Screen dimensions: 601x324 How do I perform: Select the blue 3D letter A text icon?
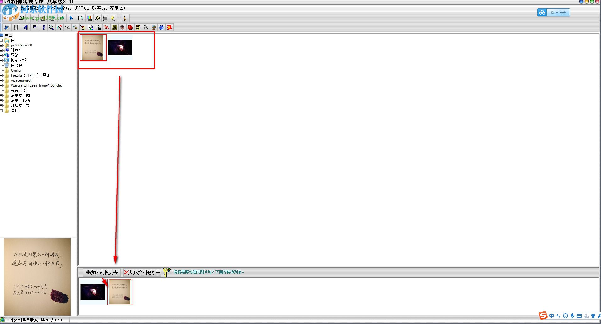(x=25, y=27)
